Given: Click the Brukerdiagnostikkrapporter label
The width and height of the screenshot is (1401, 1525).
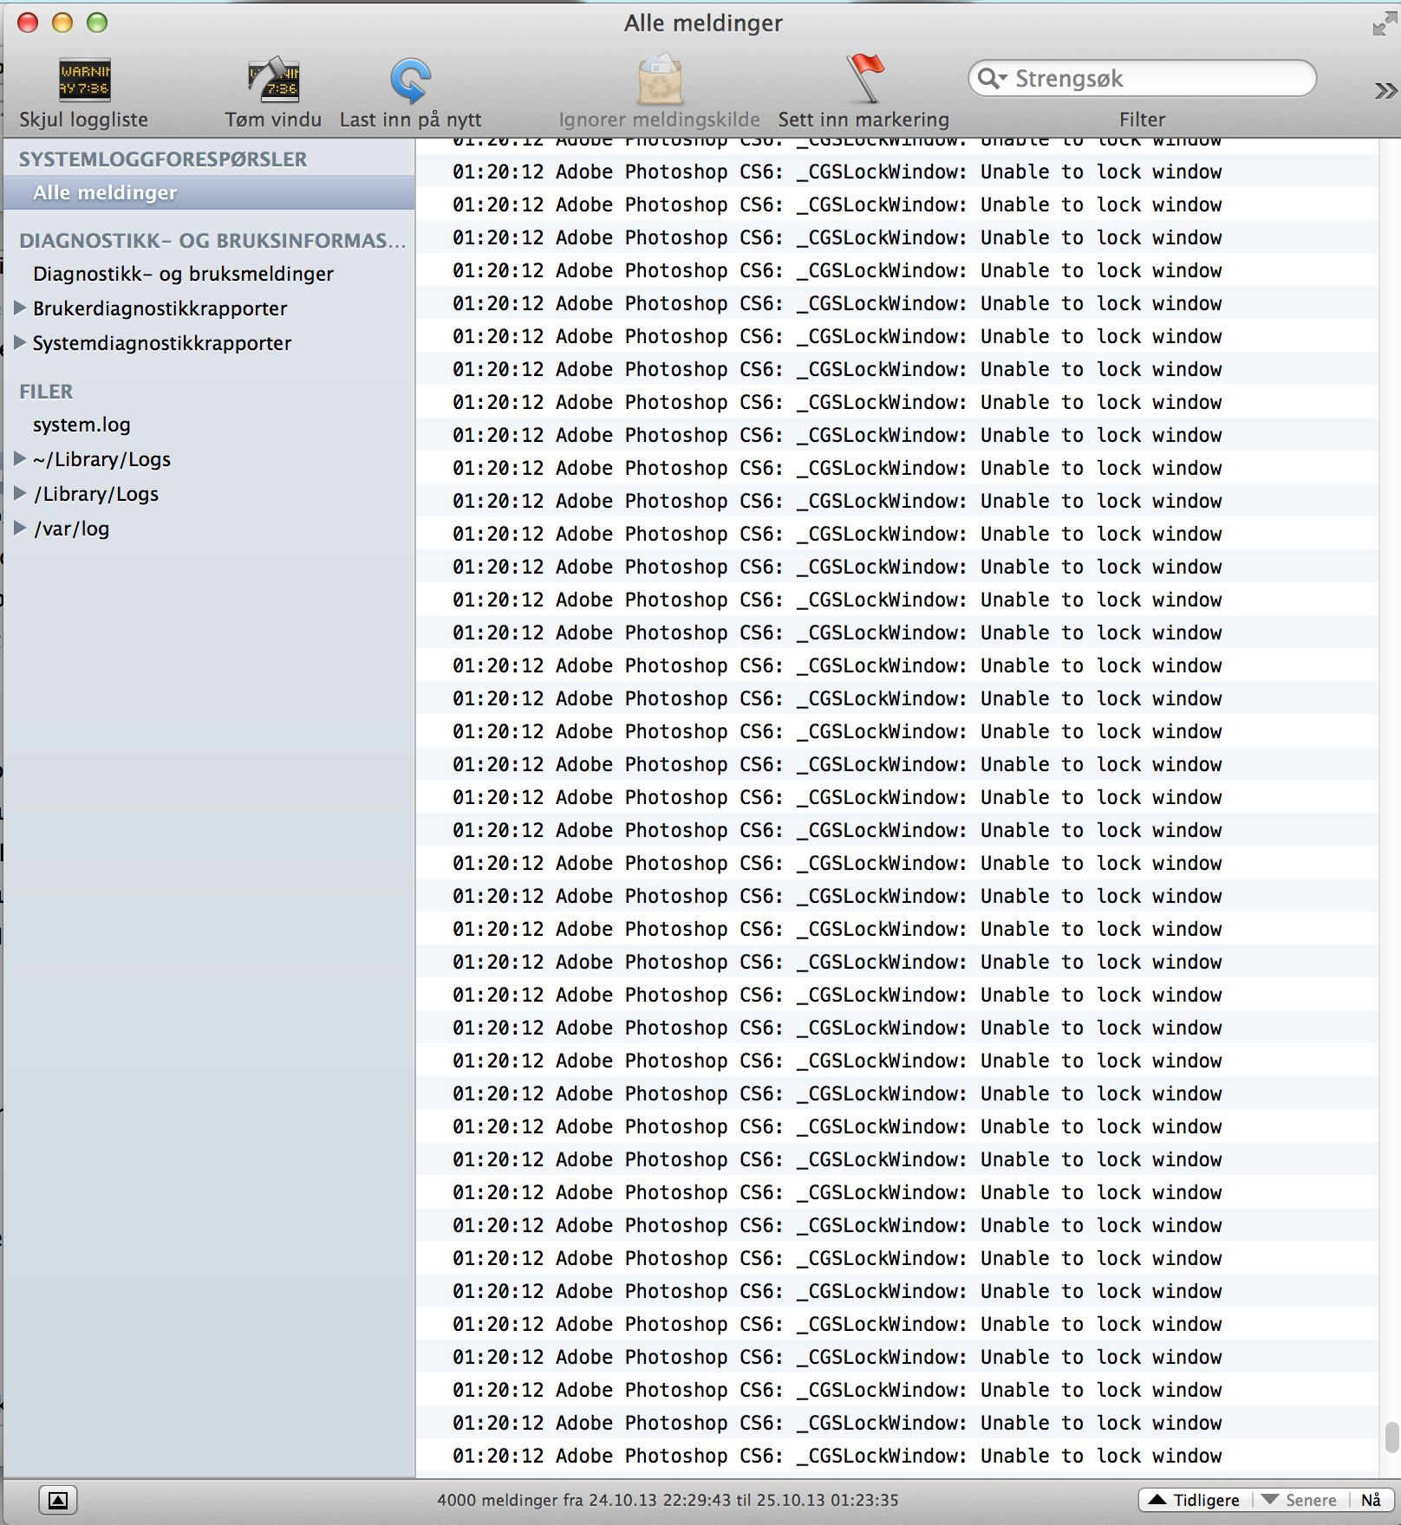Looking at the screenshot, I should (160, 308).
